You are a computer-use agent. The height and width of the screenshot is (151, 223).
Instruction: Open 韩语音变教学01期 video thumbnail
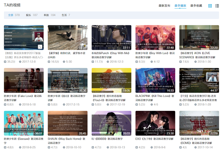click(199, 80)
